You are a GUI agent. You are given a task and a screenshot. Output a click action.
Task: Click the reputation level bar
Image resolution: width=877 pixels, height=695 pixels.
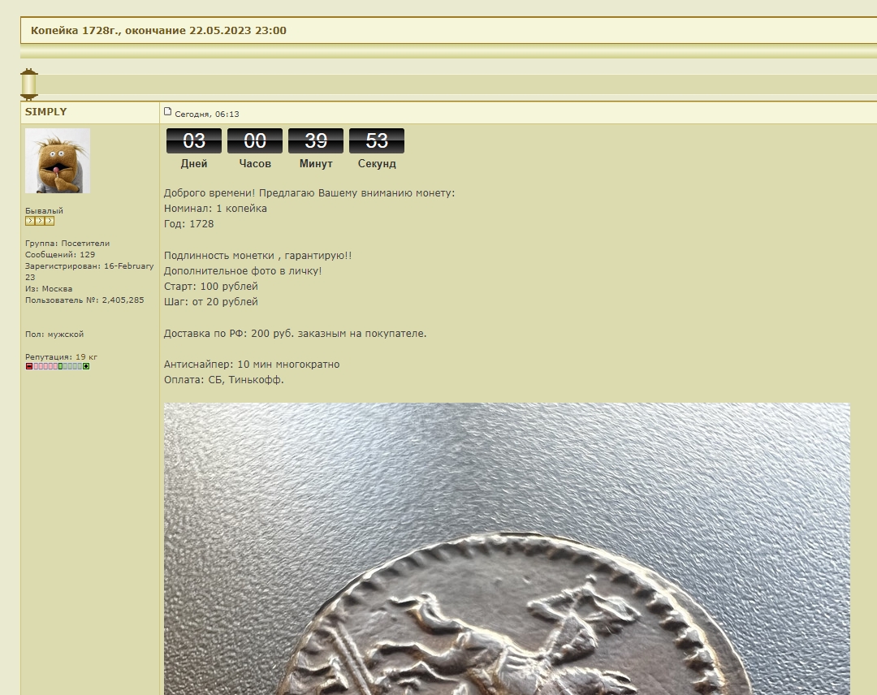58,367
